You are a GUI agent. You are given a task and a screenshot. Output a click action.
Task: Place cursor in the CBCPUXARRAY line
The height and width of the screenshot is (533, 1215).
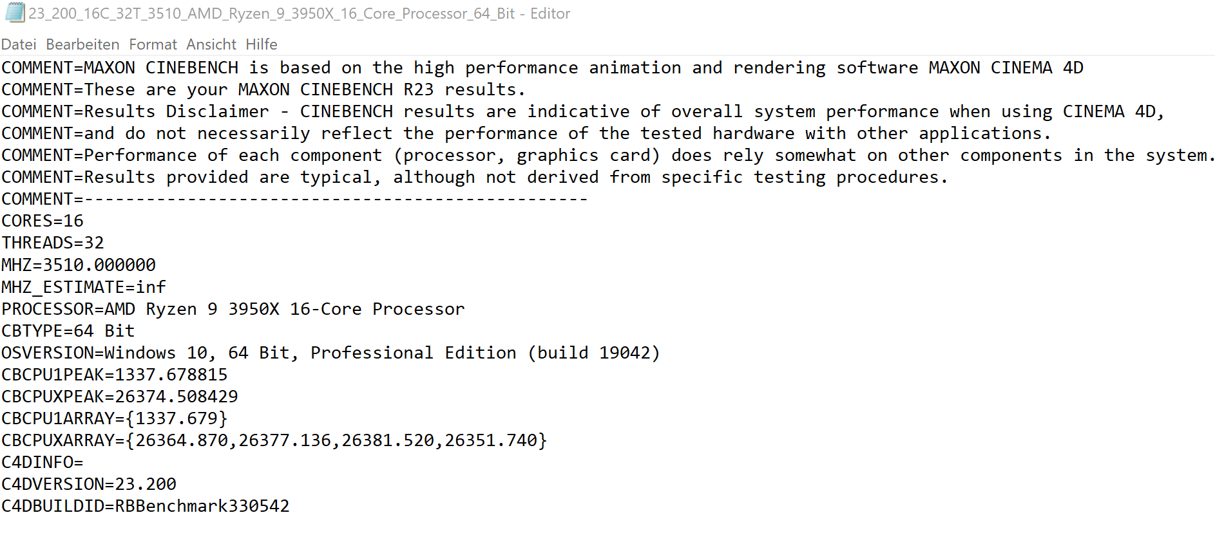click(274, 440)
